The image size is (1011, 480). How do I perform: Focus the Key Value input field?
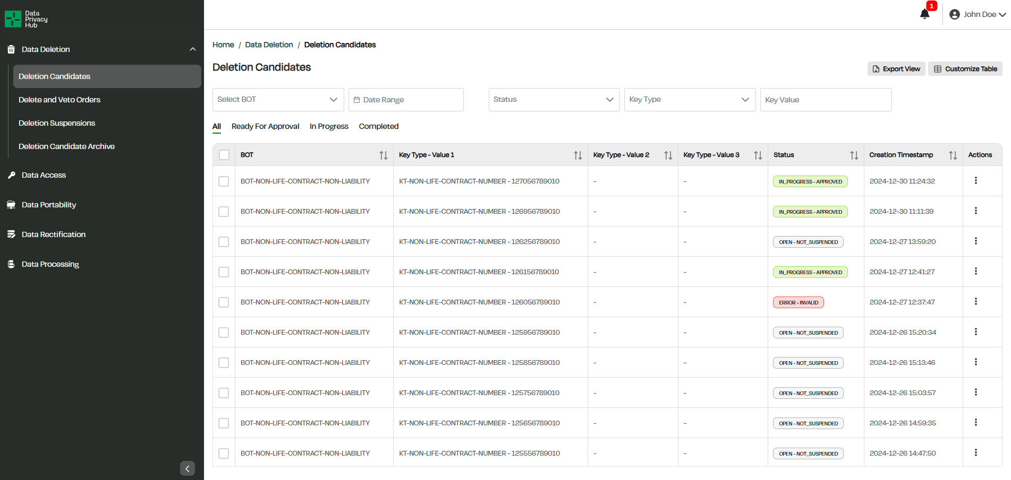click(x=826, y=100)
